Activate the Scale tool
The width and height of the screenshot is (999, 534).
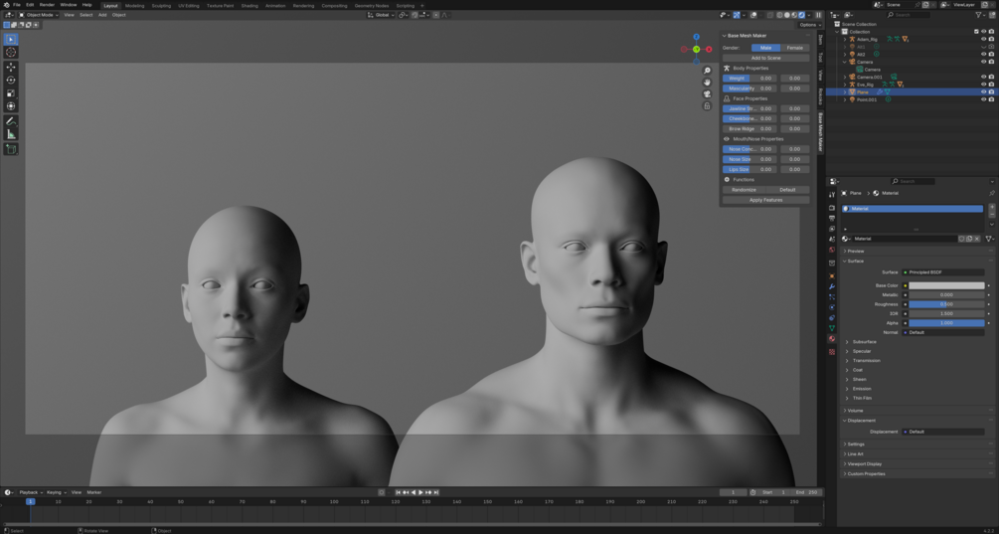(x=11, y=92)
